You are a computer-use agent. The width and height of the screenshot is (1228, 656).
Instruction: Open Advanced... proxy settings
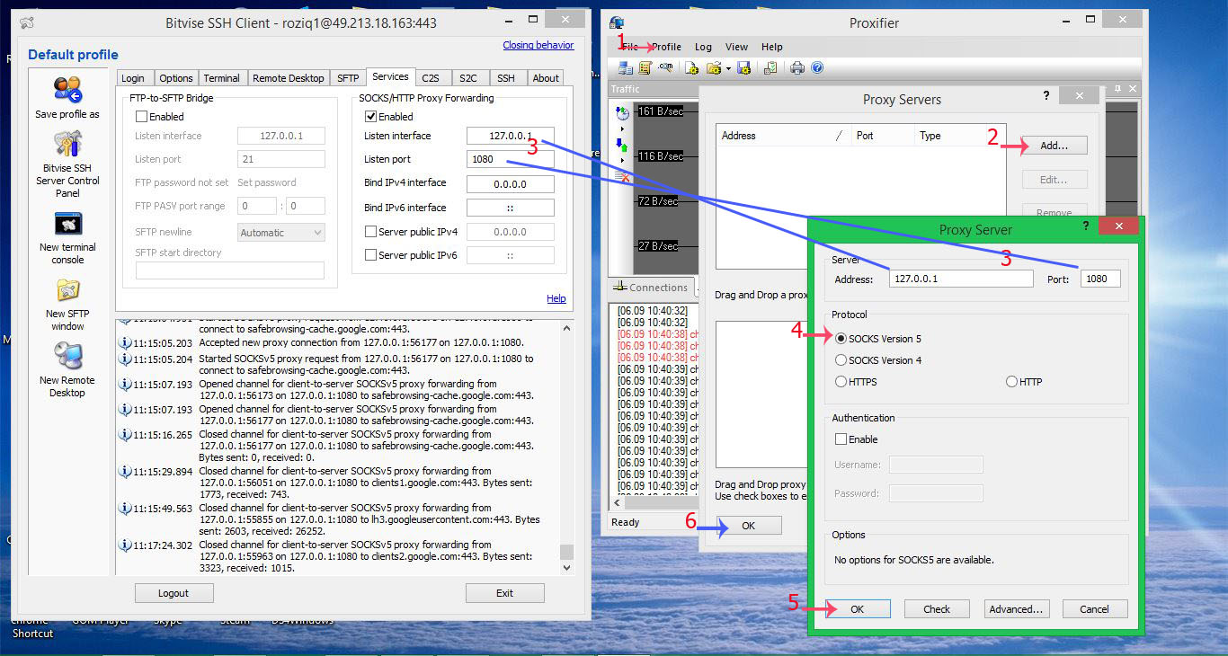pyautogui.click(x=1016, y=609)
